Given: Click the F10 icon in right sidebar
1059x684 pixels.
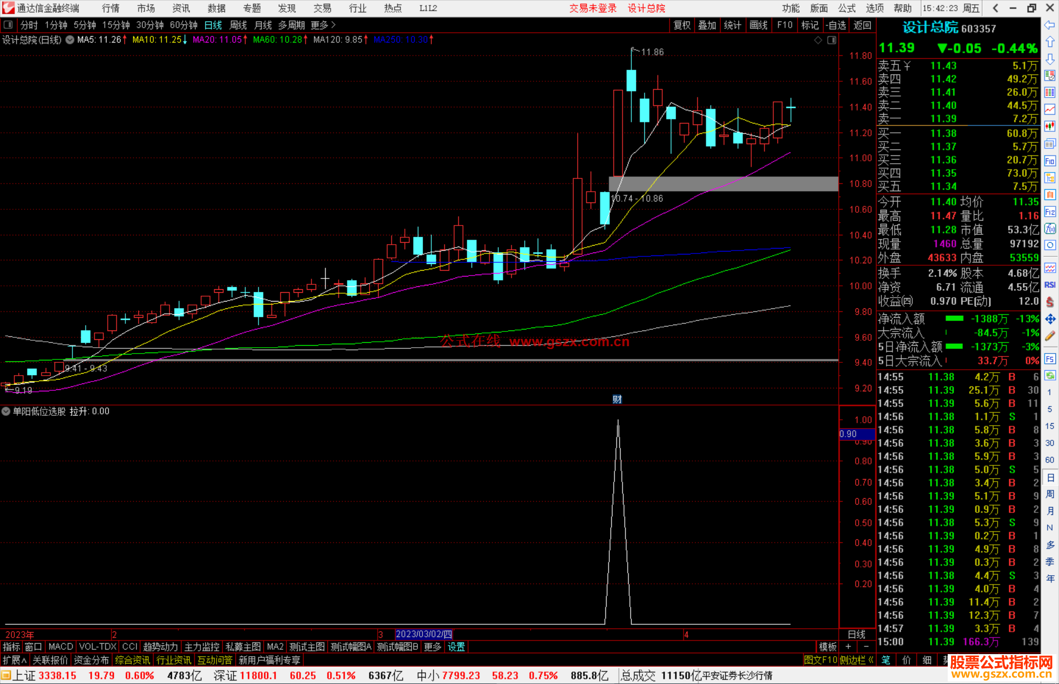Looking at the screenshot, I should [1050, 161].
